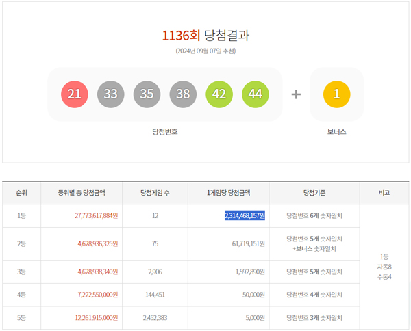Viewport: 411px width, 331px height.
Task: Select the green ball numbered 42
Action: pos(219,94)
